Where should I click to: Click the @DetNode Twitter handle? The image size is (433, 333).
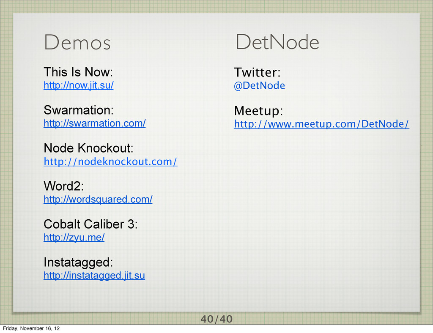pos(259,85)
